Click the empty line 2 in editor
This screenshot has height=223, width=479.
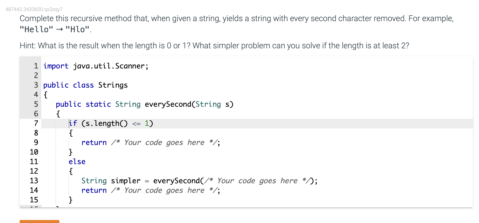(257, 76)
